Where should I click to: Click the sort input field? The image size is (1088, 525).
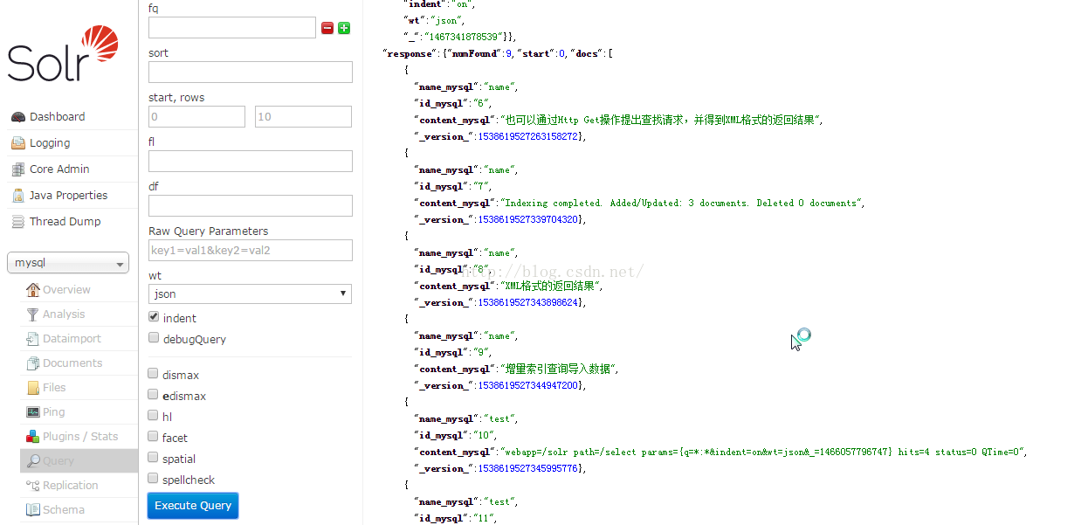click(x=251, y=73)
